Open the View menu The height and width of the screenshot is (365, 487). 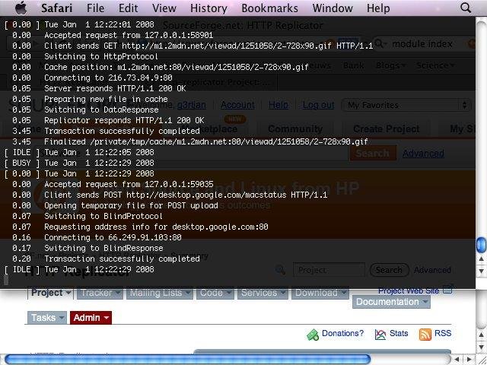164,8
